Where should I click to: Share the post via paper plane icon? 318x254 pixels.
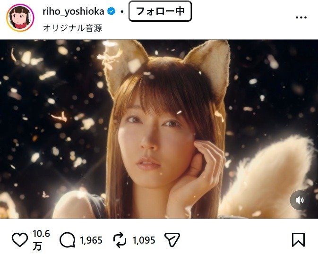172,240
